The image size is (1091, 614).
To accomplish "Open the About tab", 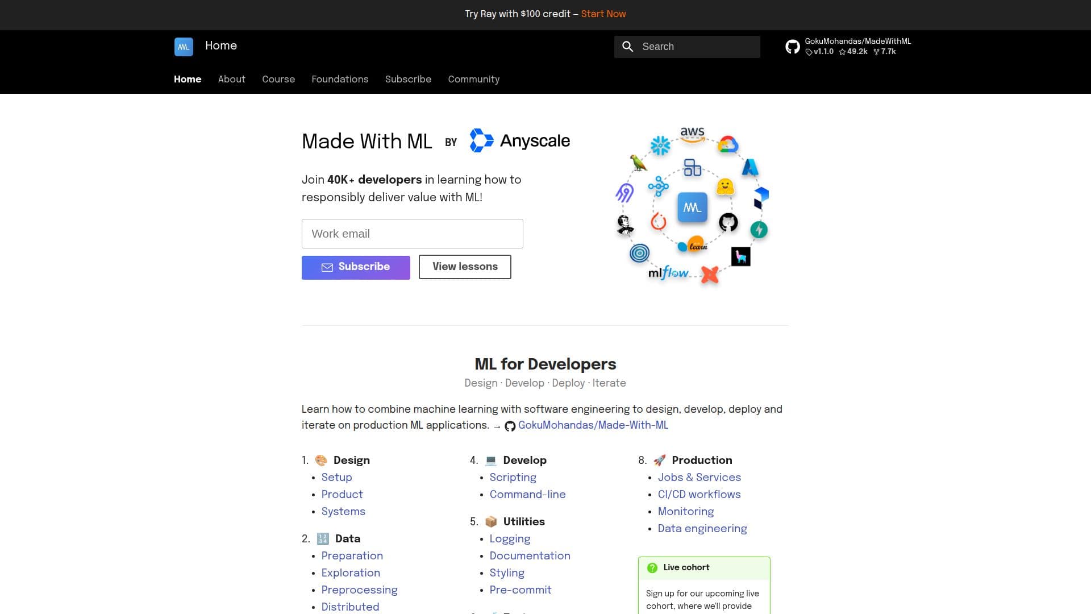I will click(x=232, y=79).
